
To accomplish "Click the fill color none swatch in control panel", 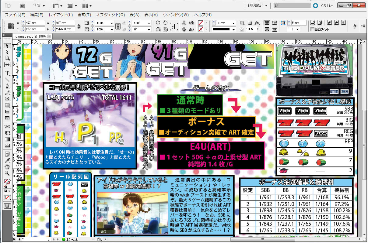I will tap(201, 23).
